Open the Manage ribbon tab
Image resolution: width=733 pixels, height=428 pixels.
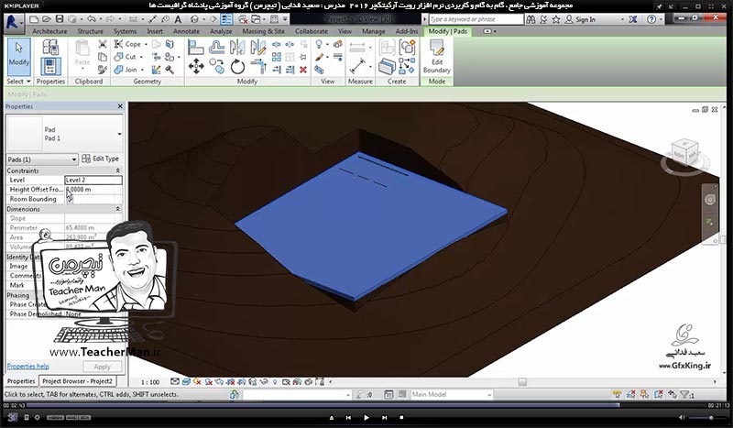click(373, 31)
